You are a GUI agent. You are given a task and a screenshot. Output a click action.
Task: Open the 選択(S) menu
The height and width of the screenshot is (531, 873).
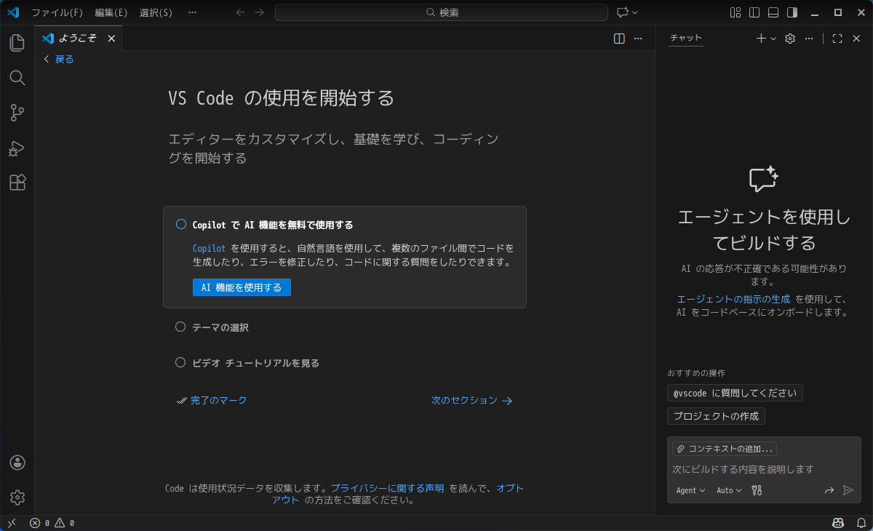[x=156, y=12]
